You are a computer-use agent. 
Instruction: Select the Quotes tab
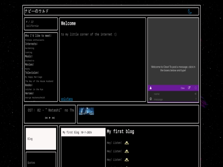[x=41, y=160]
